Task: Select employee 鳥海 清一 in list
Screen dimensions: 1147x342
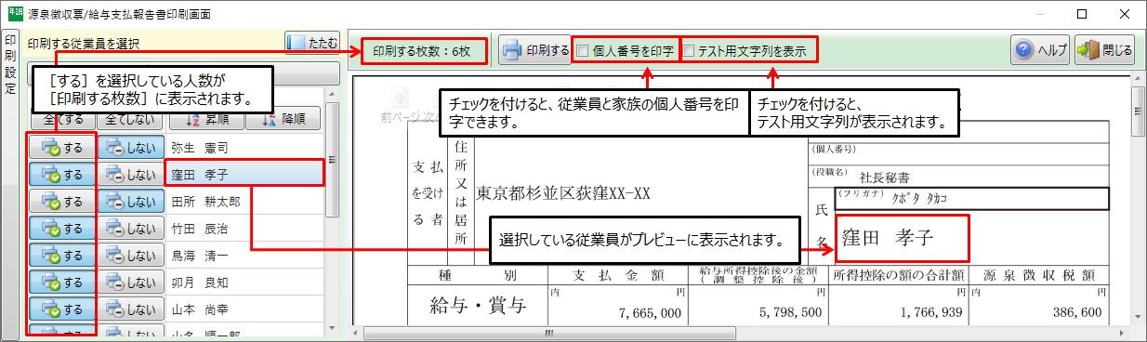Action: click(x=243, y=255)
